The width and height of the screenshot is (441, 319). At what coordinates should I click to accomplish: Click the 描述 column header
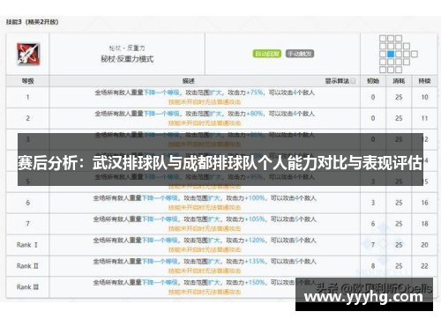point(189,81)
